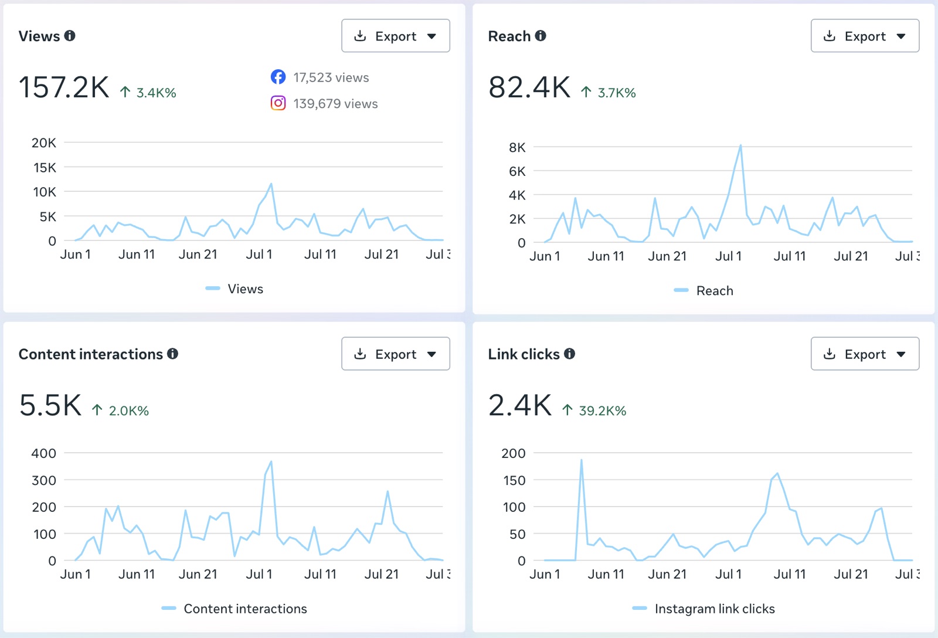938x638 pixels.
Task: Toggle the Instagram link clicks legend series
Action: pos(704,609)
